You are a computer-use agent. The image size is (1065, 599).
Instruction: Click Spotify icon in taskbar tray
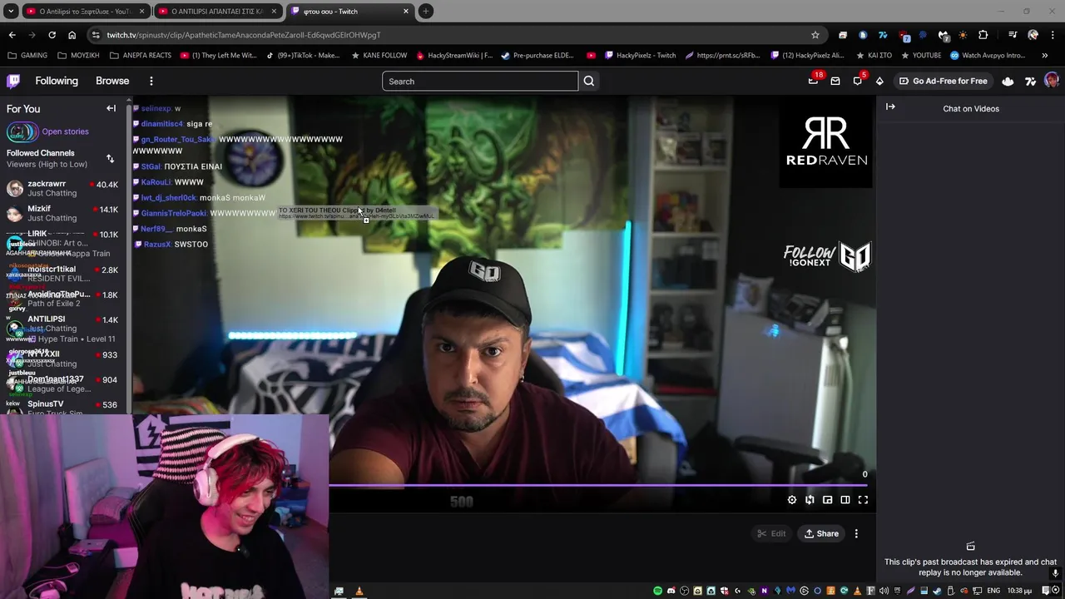(x=657, y=591)
